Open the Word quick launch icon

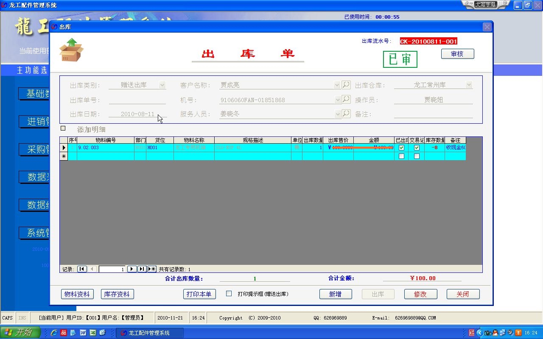[x=83, y=333]
